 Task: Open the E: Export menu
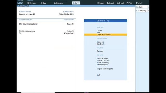tap(110, 3)
